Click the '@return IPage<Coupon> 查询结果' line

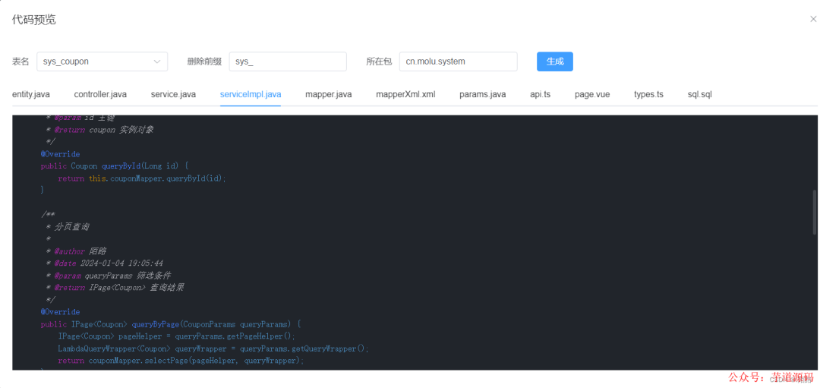pyautogui.click(x=115, y=287)
